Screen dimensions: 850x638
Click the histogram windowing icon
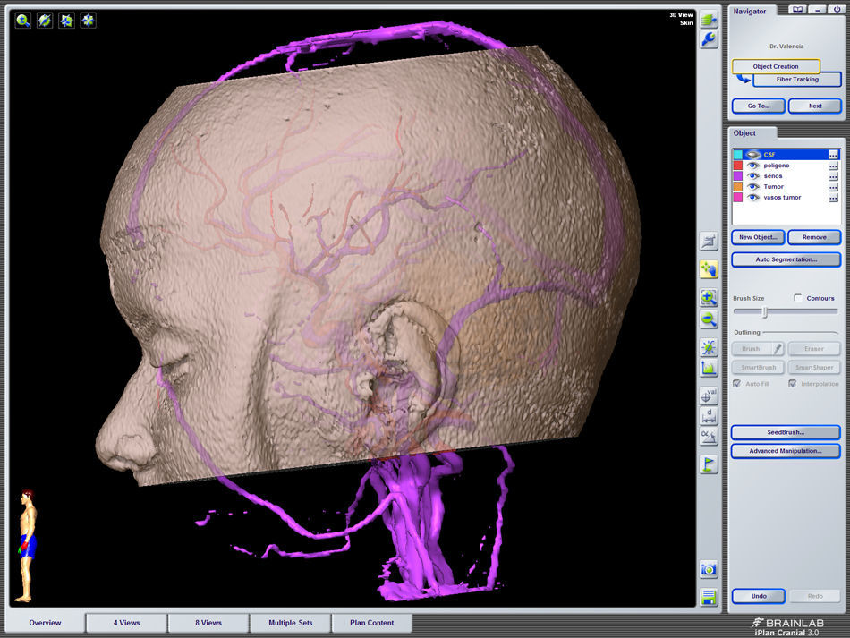pyautogui.click(x=709, y=368)
